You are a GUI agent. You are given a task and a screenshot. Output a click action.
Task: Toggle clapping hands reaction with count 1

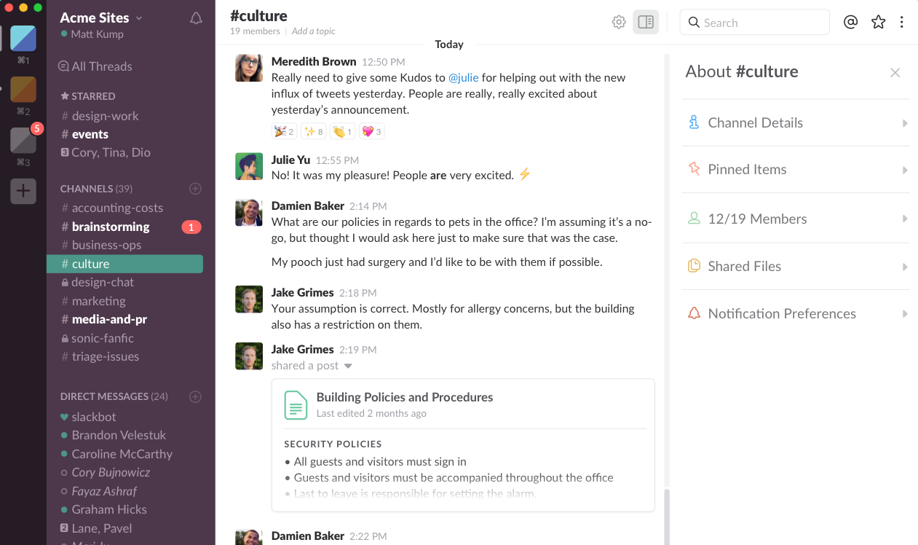pyautogui.click(x=342, y=132)
